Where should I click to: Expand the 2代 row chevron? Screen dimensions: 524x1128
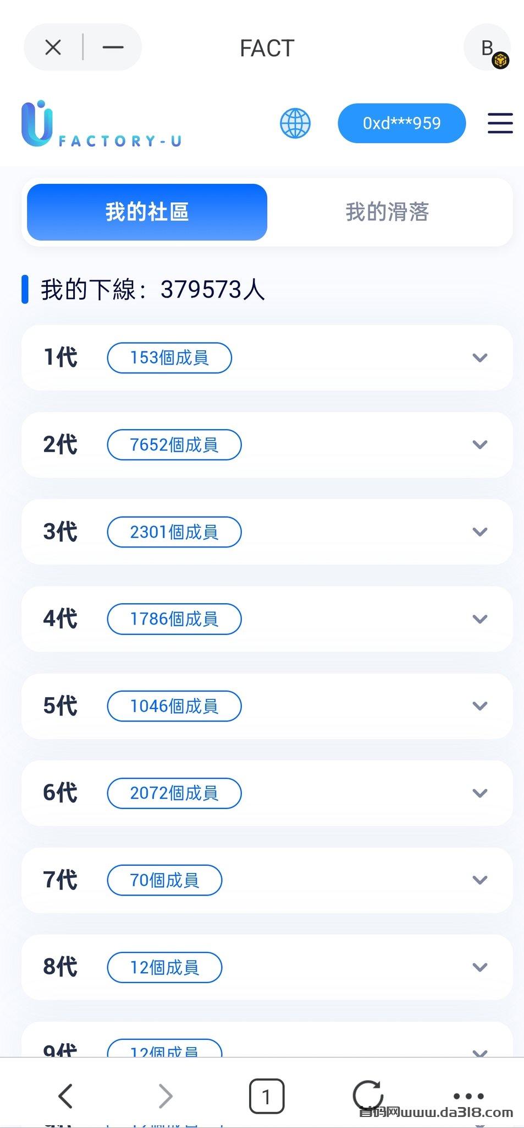[x=479, y=444]
